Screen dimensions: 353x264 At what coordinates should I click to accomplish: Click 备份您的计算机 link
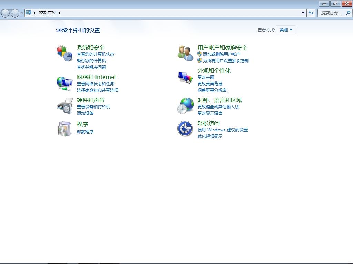click(x=91, y=60)
